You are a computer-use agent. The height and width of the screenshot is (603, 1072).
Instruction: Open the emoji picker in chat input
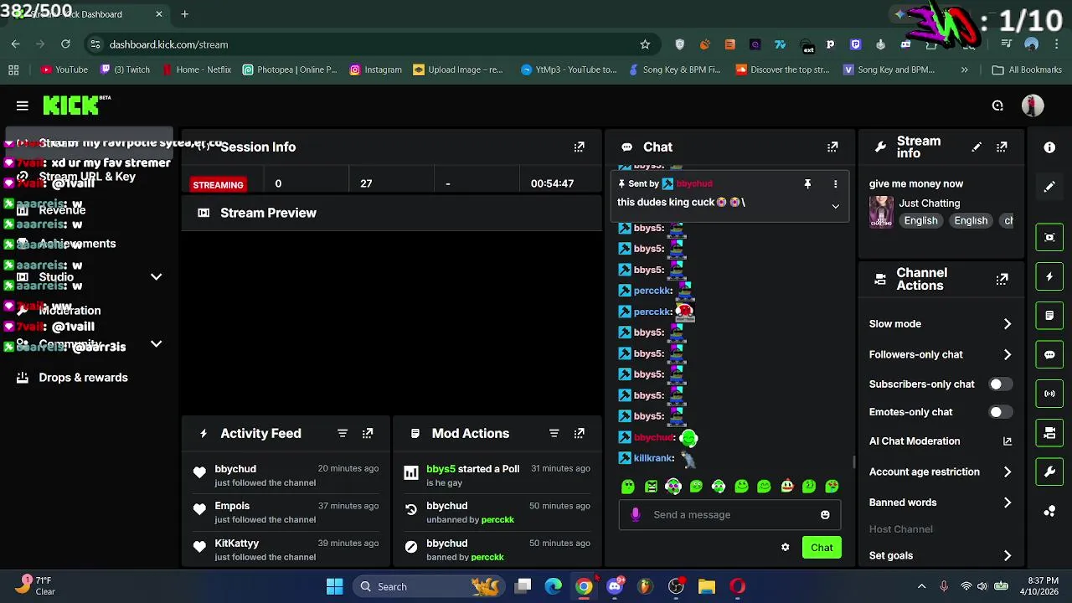pyautogui.click(x=825, y=514)
